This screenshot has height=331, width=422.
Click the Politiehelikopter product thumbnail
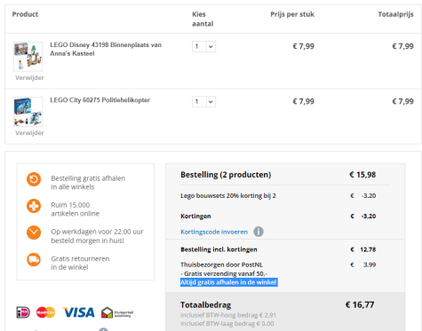pos(28,112)
